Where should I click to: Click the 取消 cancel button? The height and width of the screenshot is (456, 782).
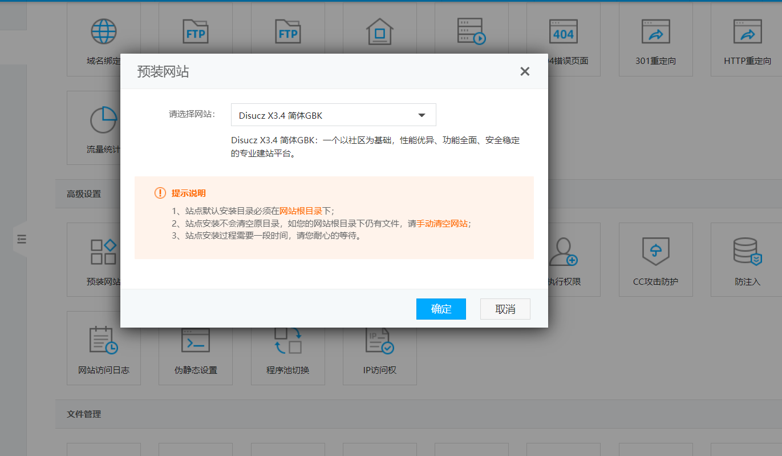[x=505, y=309]
